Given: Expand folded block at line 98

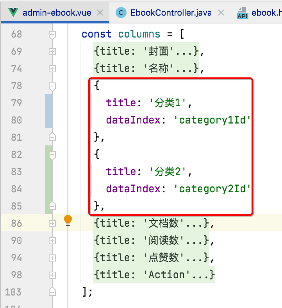Looking at the screenshot, I should 52,275.
